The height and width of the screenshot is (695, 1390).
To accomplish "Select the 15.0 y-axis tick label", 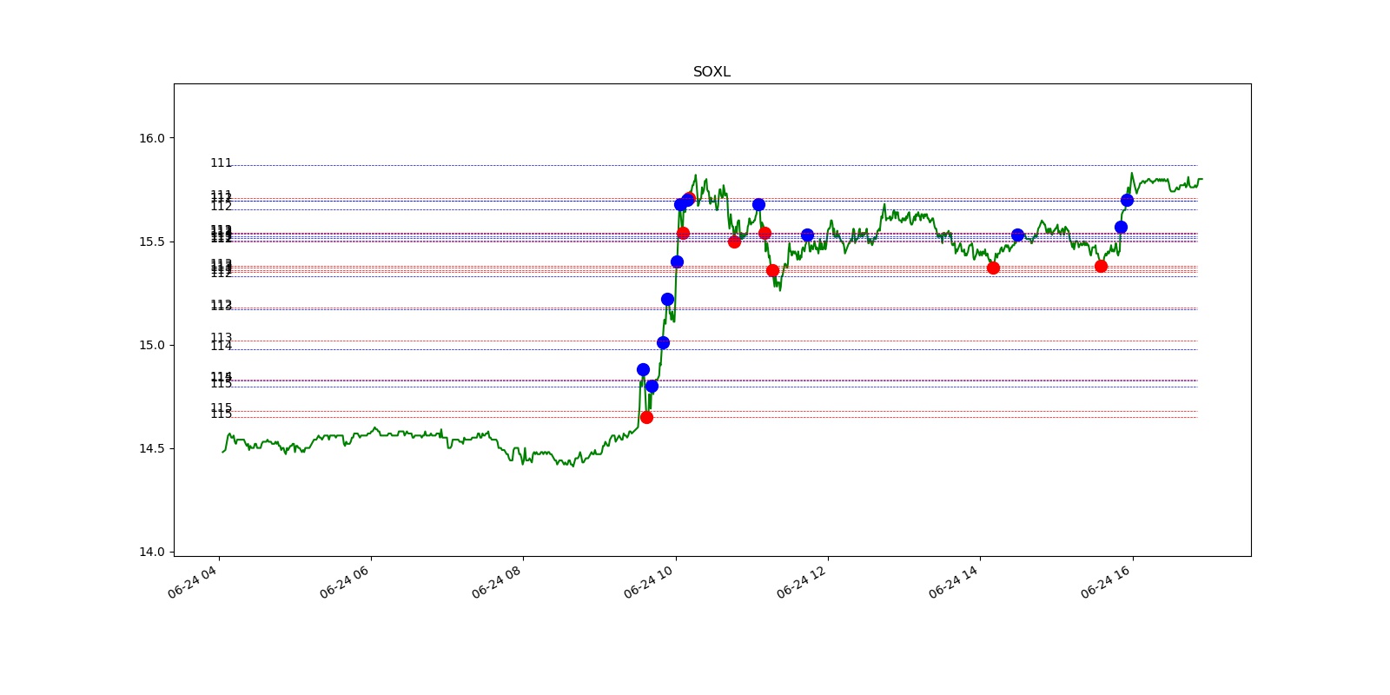I will [x=152, y=345].
